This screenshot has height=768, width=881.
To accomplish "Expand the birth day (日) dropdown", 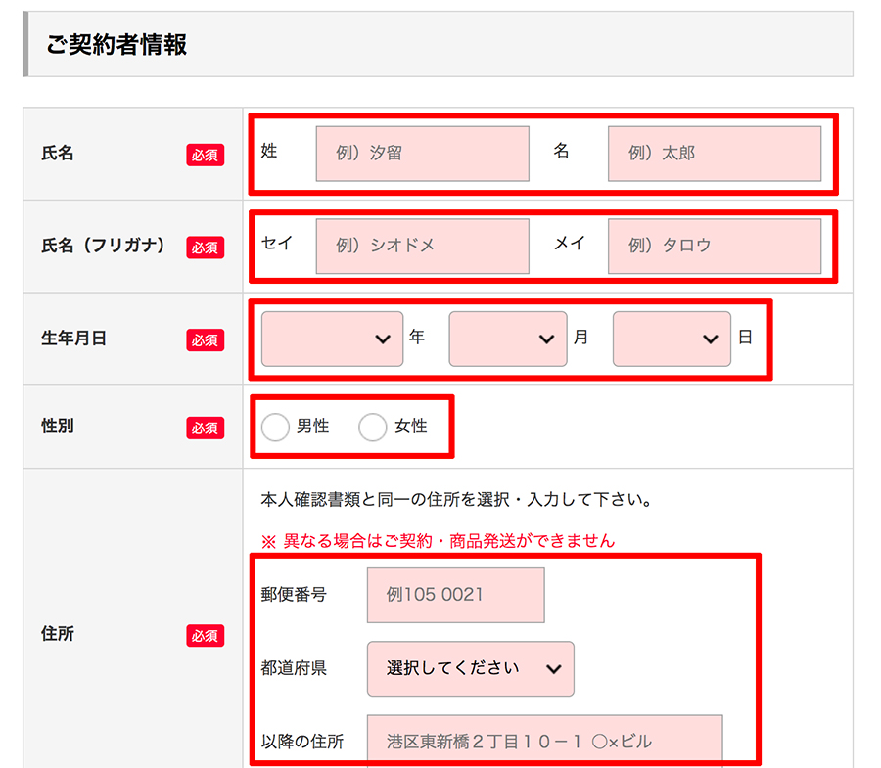I will point(671,339).
